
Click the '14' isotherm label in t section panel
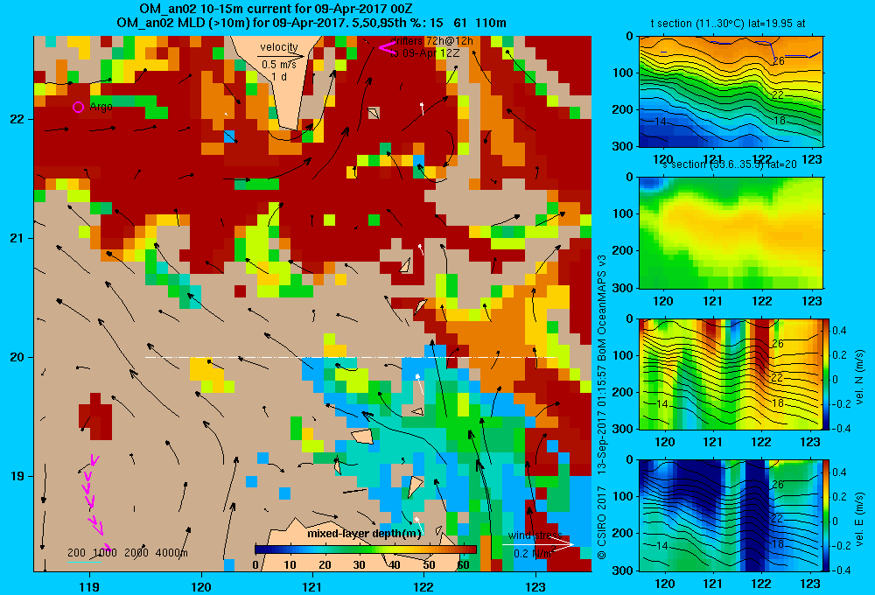click(x=660, y=121)
